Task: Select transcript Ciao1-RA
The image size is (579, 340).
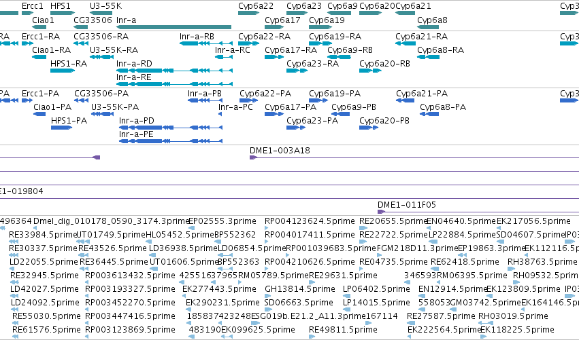Action: pyautogui.click(x=51, y=50)
